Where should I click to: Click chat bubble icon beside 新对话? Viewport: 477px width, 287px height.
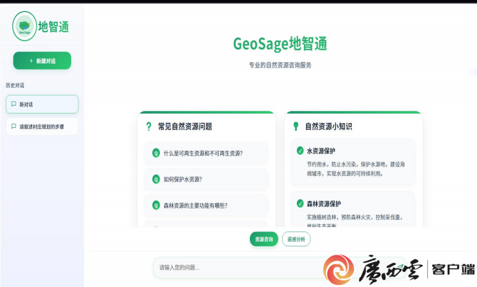[x=14, y=104]
